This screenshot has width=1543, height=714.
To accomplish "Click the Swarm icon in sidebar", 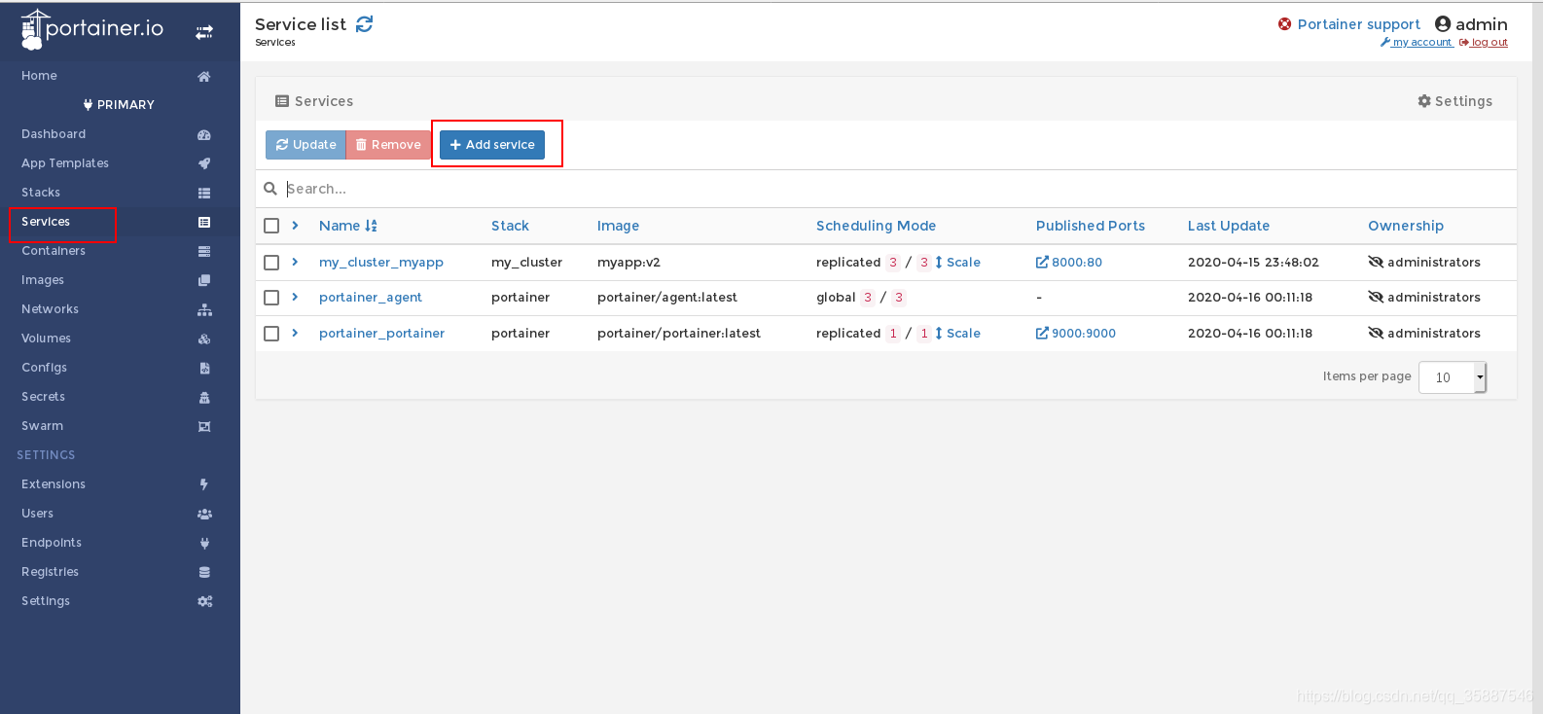I will (204, 426).
